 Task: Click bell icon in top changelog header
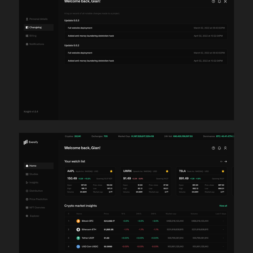point(219,2)
